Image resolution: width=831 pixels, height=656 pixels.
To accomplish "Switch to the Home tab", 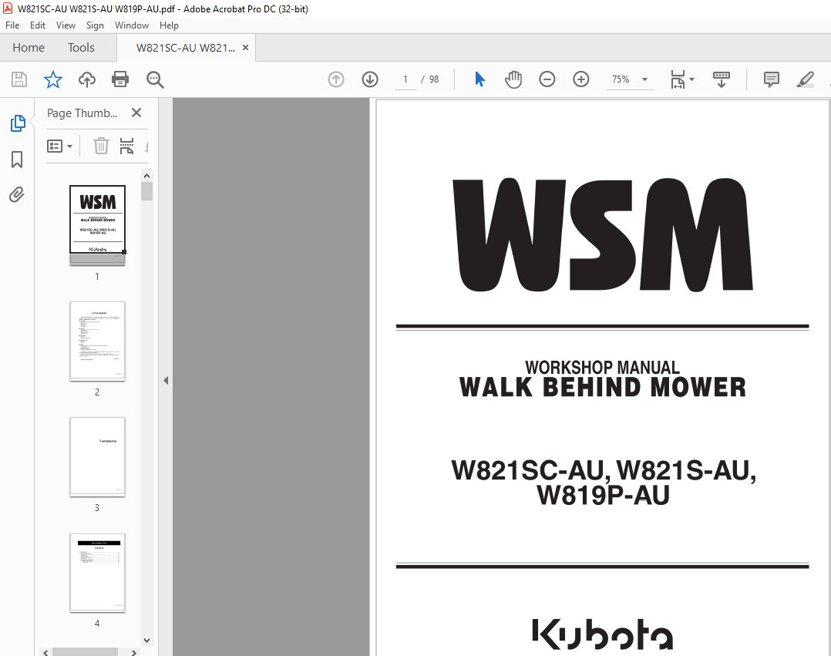I will click(29, 48).
